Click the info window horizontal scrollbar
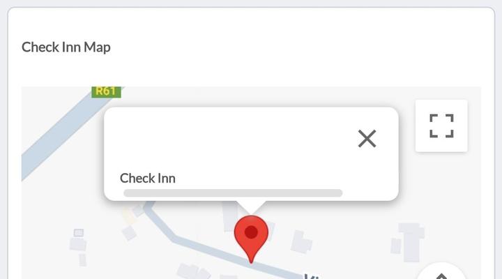 [233, 193]
